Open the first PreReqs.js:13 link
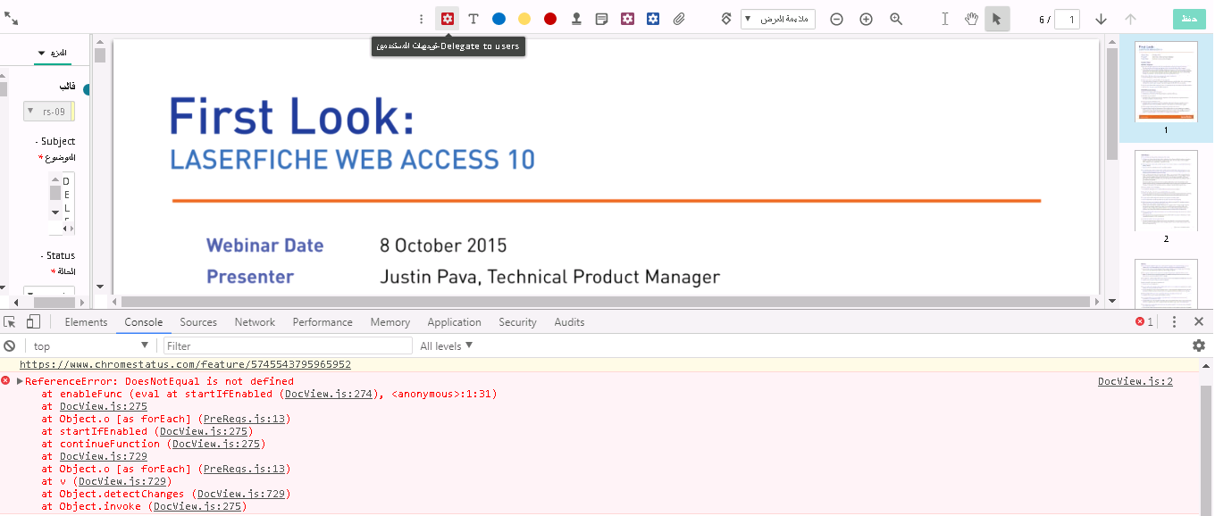This screenshot has width=1215, height=516. (244, 419)
